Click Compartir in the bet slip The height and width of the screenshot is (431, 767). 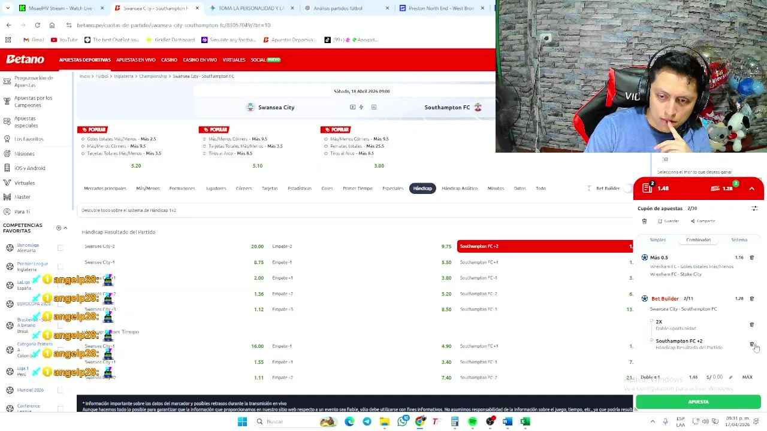tap(703, 221)
